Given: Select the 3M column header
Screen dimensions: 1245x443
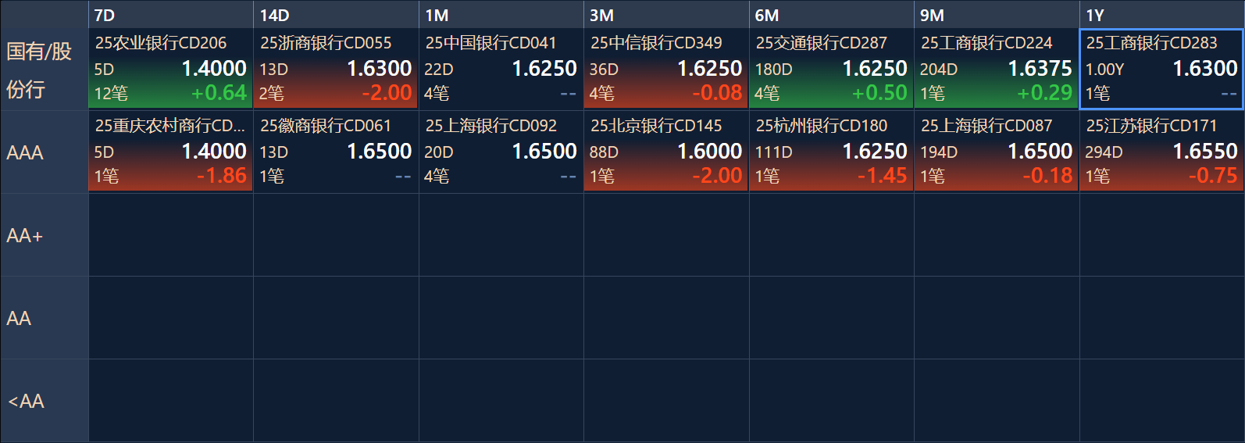Looking at the screenshot, I should (666, 15).
